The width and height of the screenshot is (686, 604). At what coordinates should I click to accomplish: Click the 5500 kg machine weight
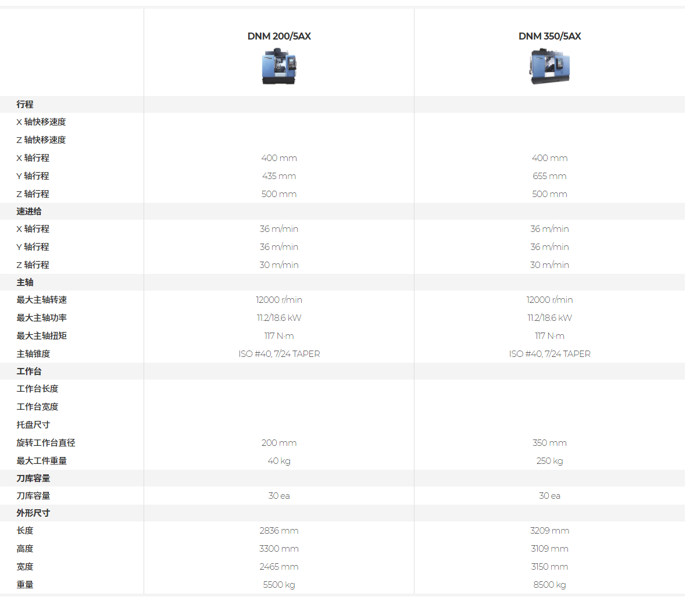point(279,584)
